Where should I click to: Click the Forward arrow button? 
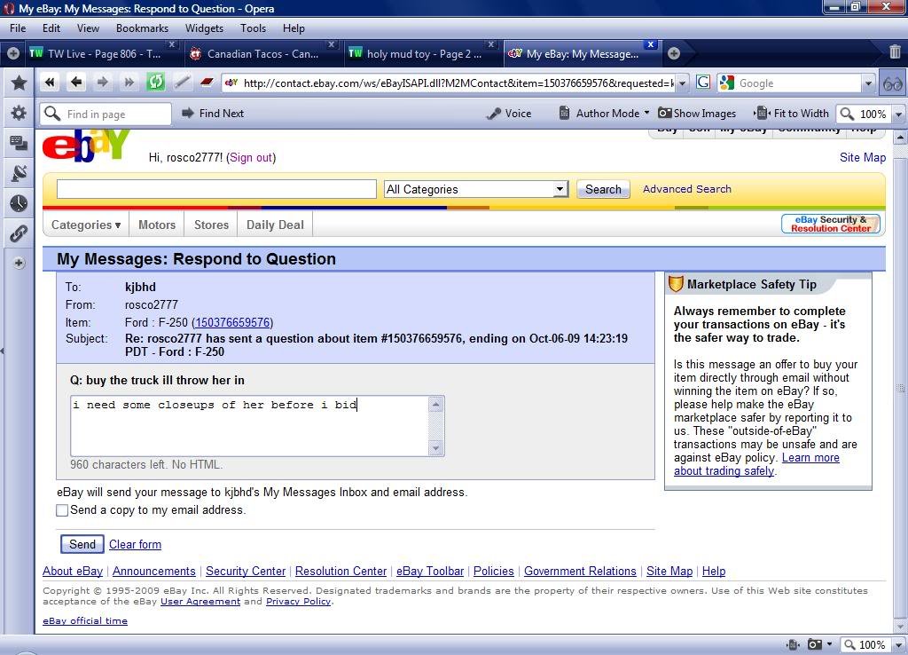(103, 83)
